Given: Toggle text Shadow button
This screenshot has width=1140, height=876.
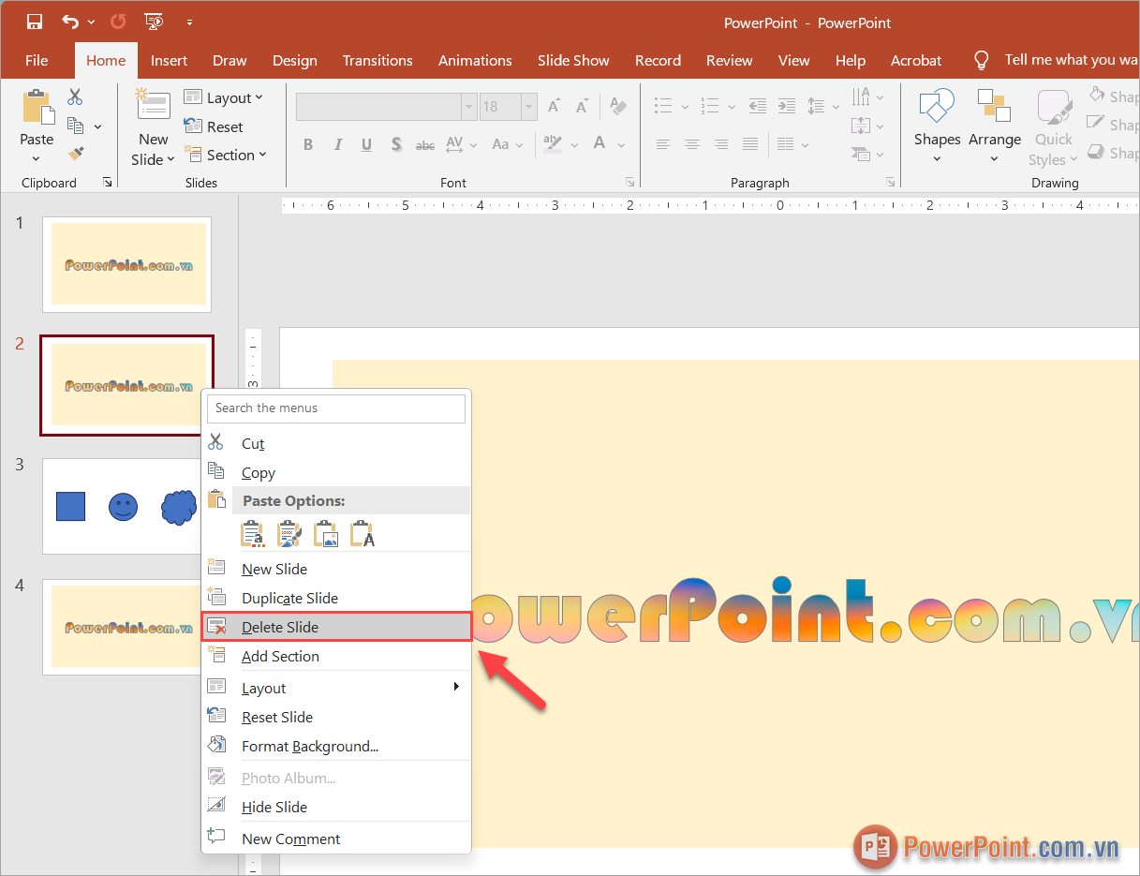Looking at the screenshot, I should coord(396,144).
